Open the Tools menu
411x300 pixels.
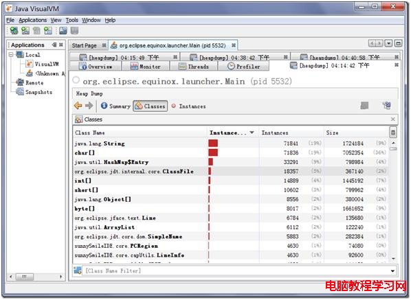(71, 20)
